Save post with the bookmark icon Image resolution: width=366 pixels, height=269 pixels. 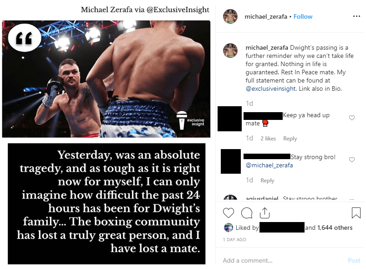(356, 212)
